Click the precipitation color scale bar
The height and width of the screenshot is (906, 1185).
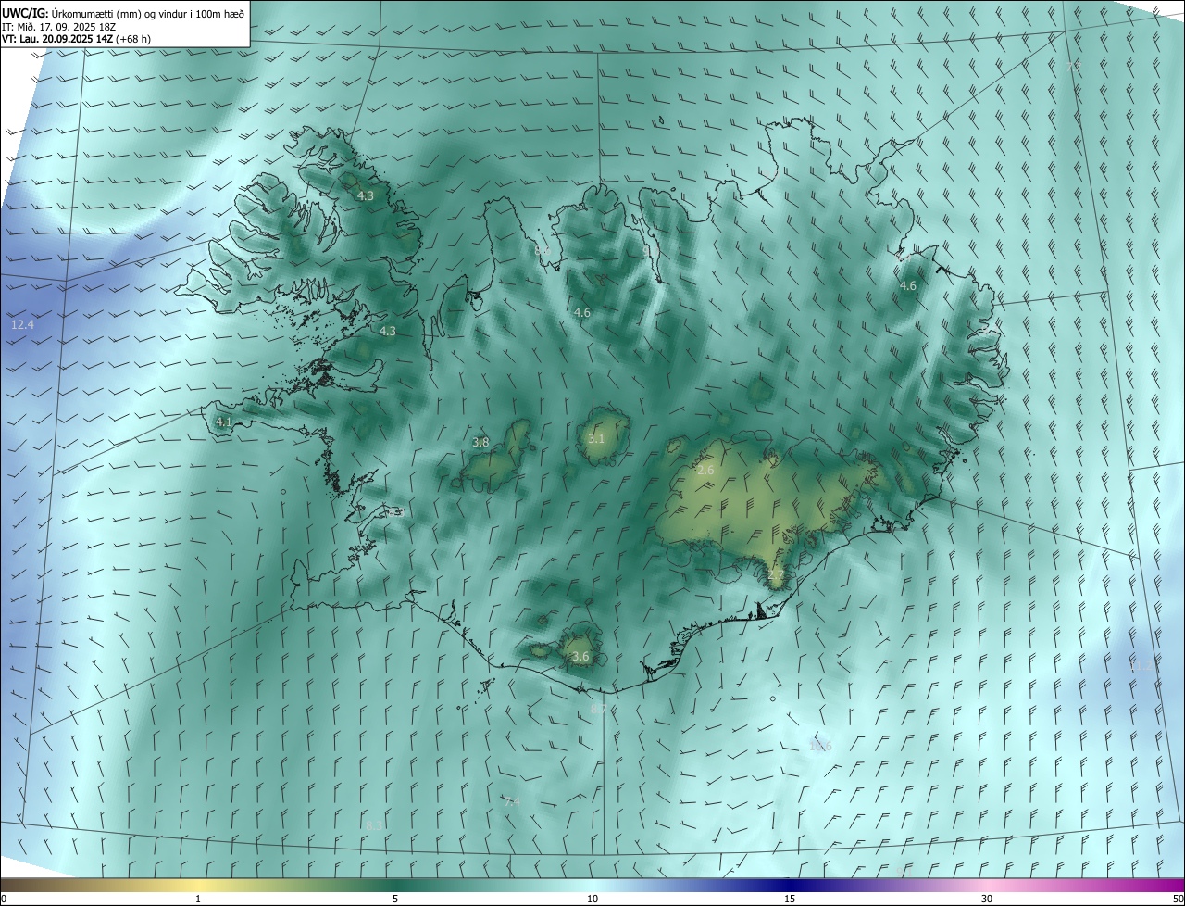pos(592,886)
